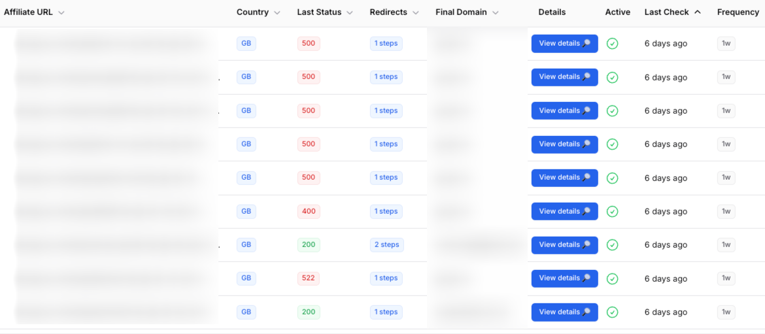Screen dimensions: 765x334
Task: Click the magnifier icon in the first row's View details
Action: tap(586, 44)
